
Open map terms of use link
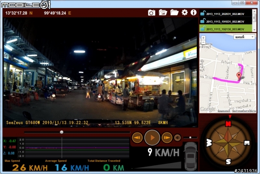tap(244, 111)
